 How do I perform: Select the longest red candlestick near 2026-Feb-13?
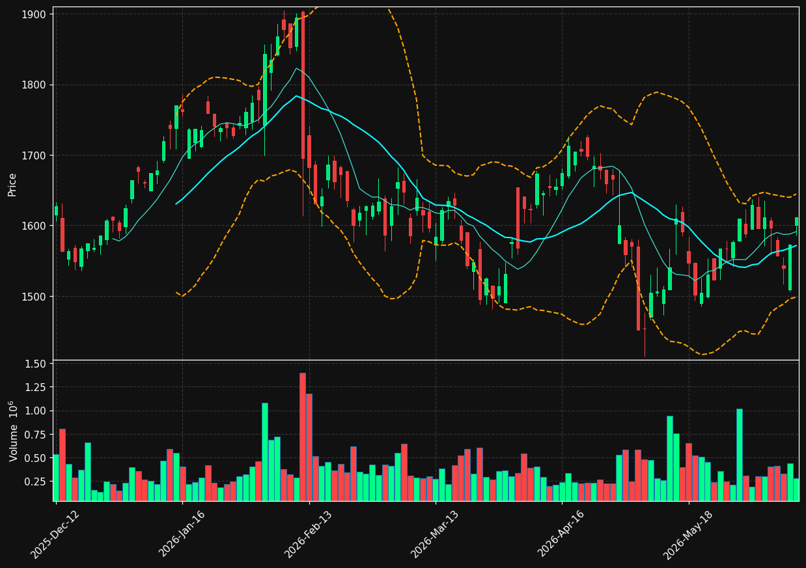click(303, 85)
